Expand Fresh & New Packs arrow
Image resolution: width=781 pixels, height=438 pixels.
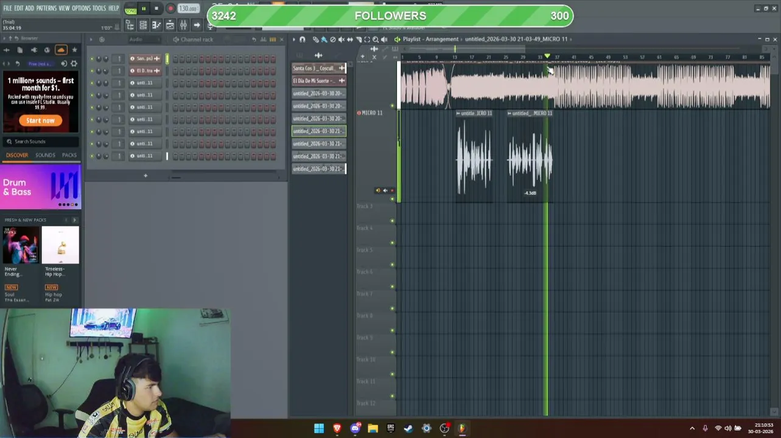pos(74,220)
